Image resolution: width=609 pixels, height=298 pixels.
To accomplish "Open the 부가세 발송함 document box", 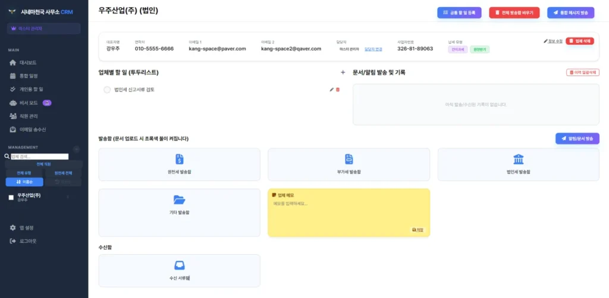I will tap(349, 164).
